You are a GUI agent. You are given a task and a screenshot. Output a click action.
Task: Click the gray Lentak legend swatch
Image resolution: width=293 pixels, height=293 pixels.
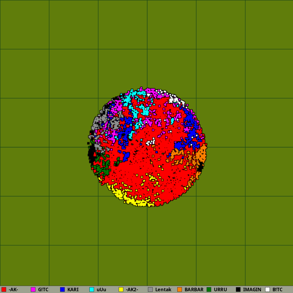pos(150,289)
